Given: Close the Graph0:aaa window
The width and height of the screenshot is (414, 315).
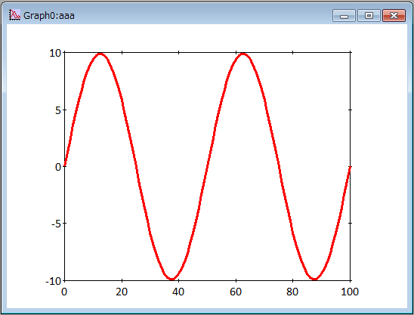Looking at the screenshot, I should (x=394, y=15).
